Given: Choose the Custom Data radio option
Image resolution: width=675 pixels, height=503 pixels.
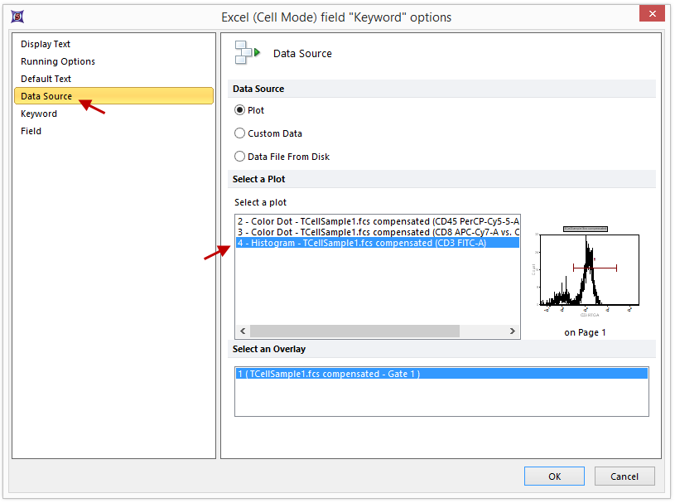Looking at the screenshot, I should (240, 133).
